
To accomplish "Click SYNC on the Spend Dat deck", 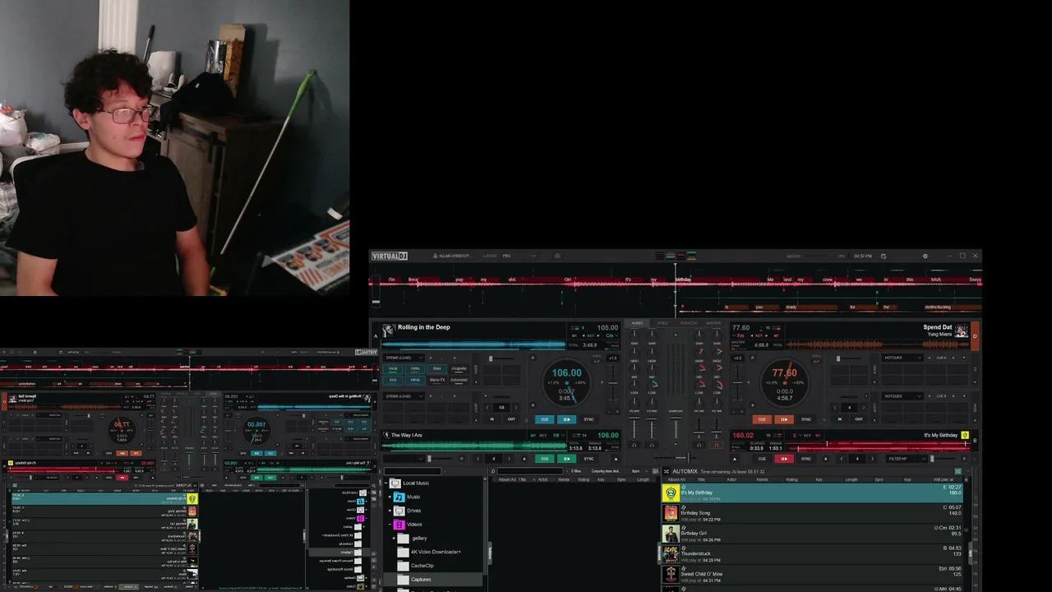I will coord(806,419).
